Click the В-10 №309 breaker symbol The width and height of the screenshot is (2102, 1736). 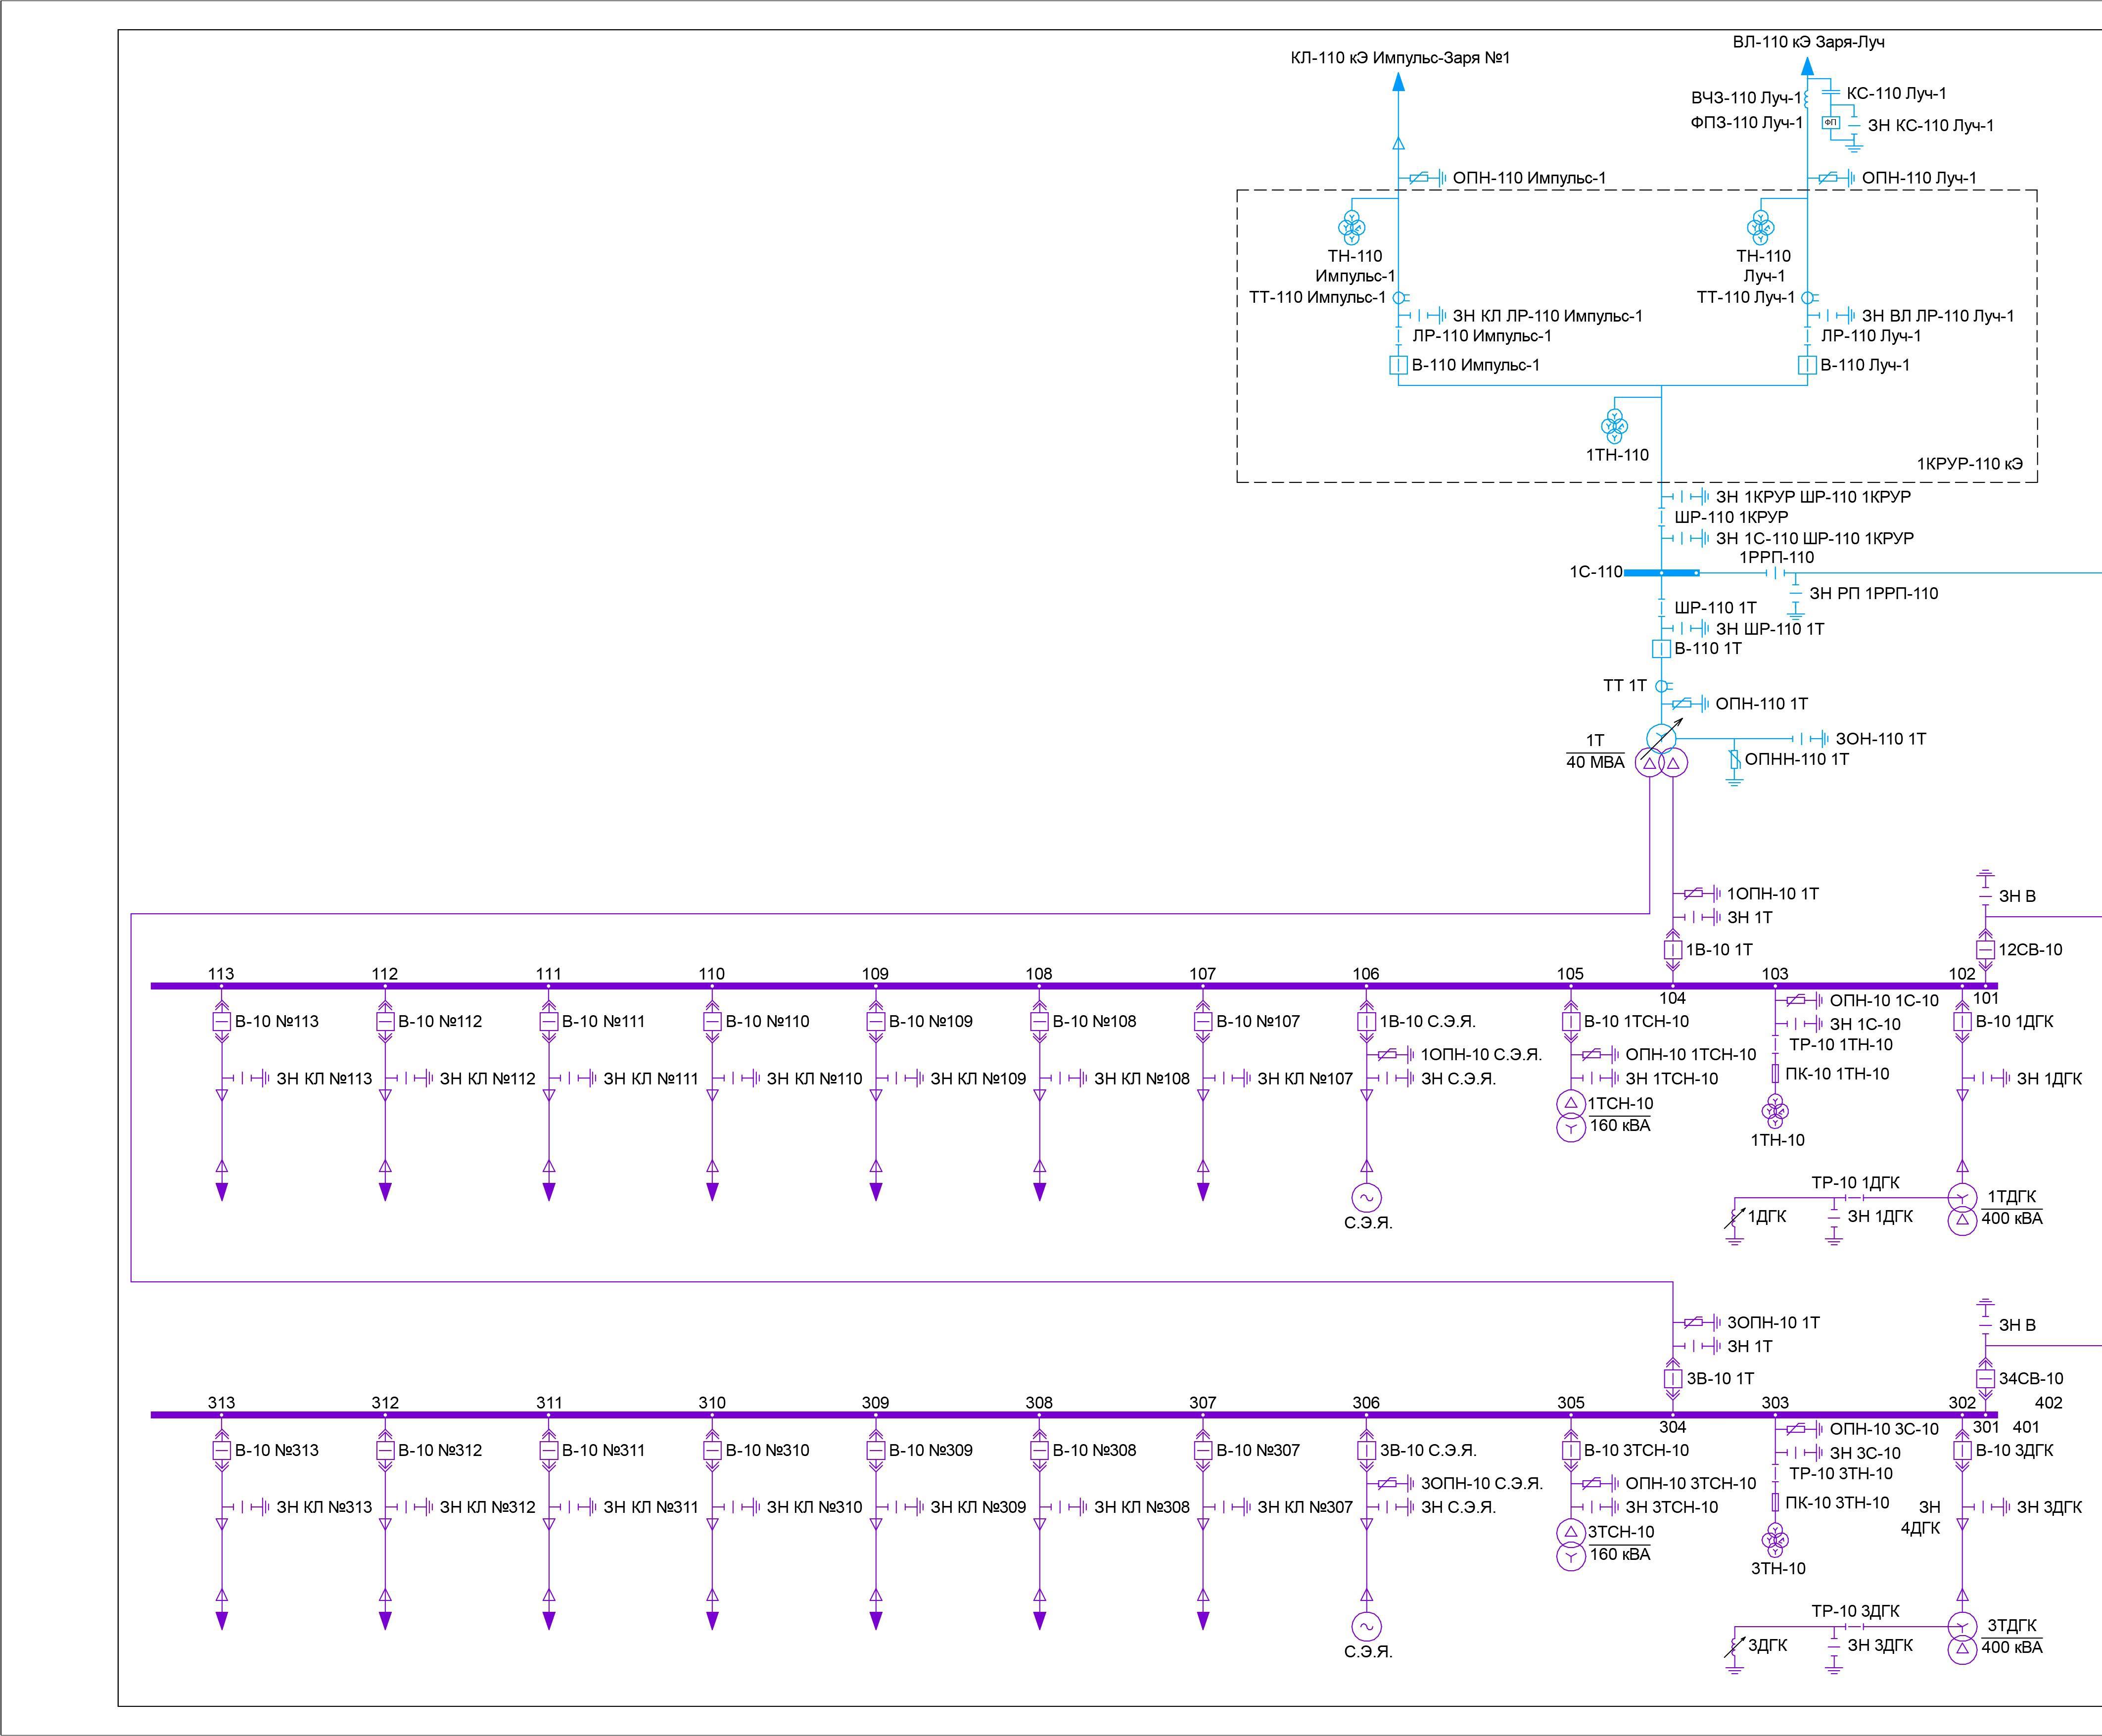[x=876, y=1451]
